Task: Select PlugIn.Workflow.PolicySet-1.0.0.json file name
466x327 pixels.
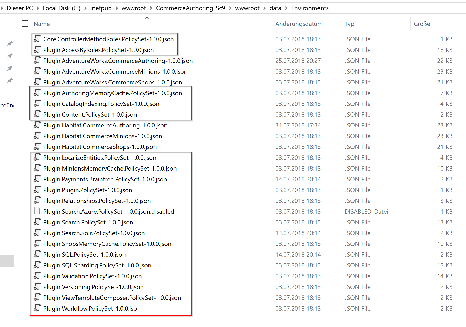Action: pos(92,309)
